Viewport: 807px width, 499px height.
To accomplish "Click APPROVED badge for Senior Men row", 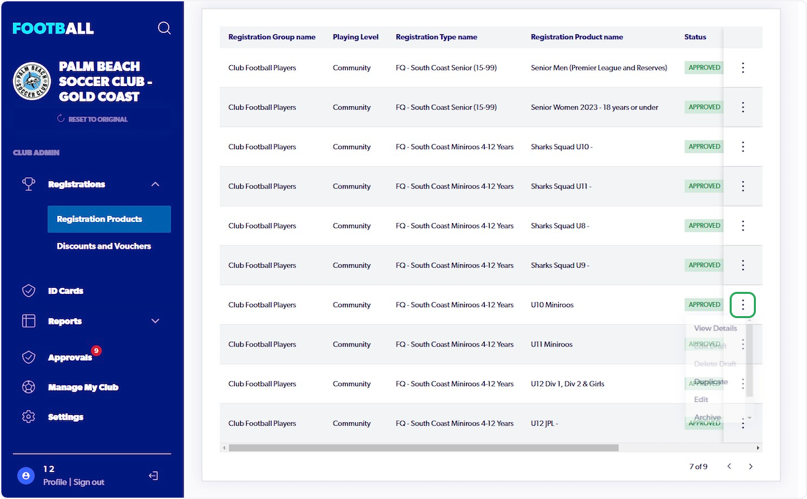I will pyautogui.click(x=704, y=67).
